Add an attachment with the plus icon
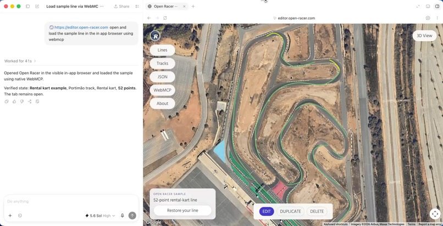 10,216
